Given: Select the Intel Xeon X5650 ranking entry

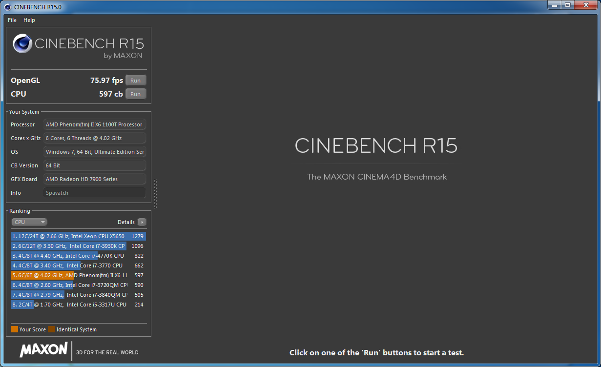Looking at the screenshot, I should (78, 236).
